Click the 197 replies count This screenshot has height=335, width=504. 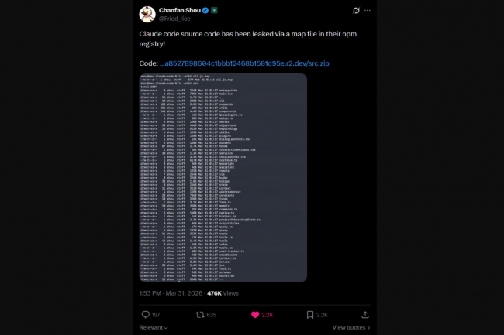[x=156, y=315]
